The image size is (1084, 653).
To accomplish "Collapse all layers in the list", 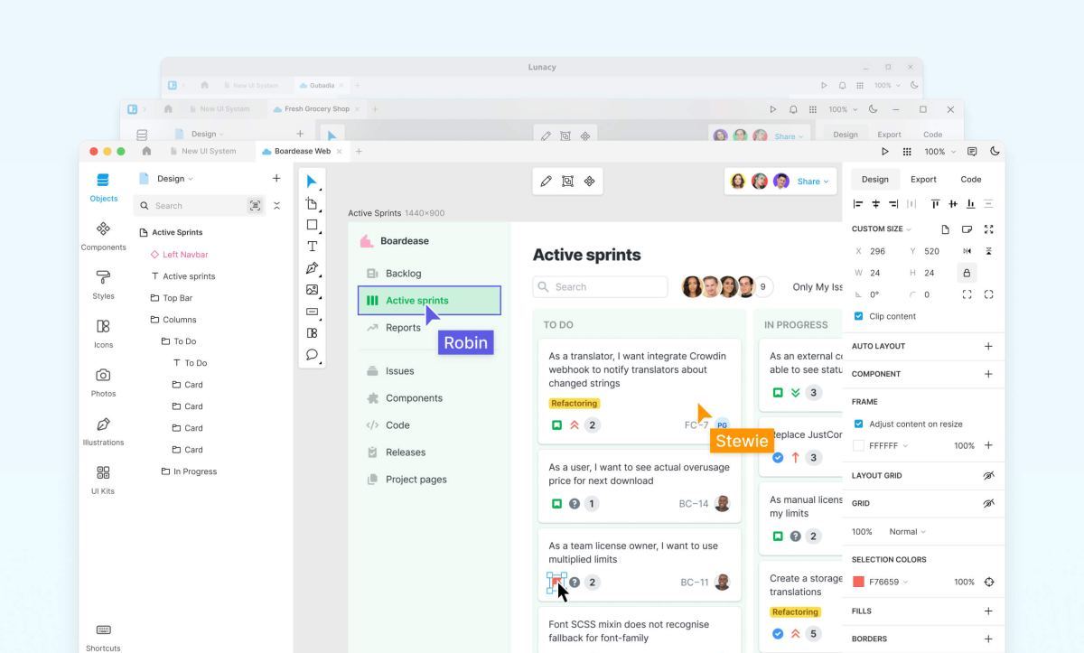I will [x=276, y=206].
